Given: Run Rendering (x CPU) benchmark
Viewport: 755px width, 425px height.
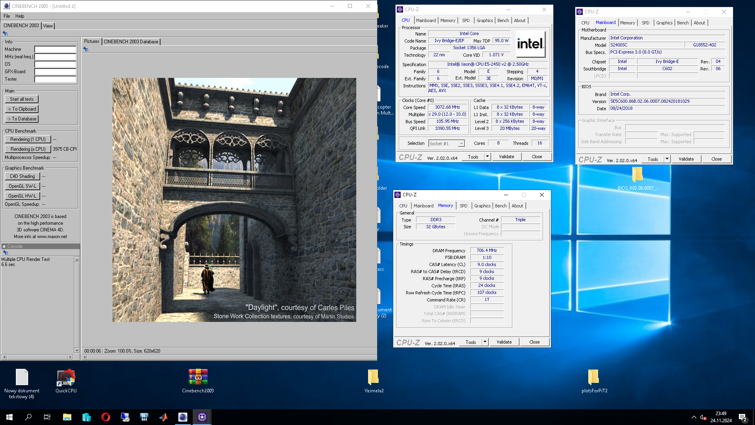Looking at the screenshot, I should click(x=28, y=149).
